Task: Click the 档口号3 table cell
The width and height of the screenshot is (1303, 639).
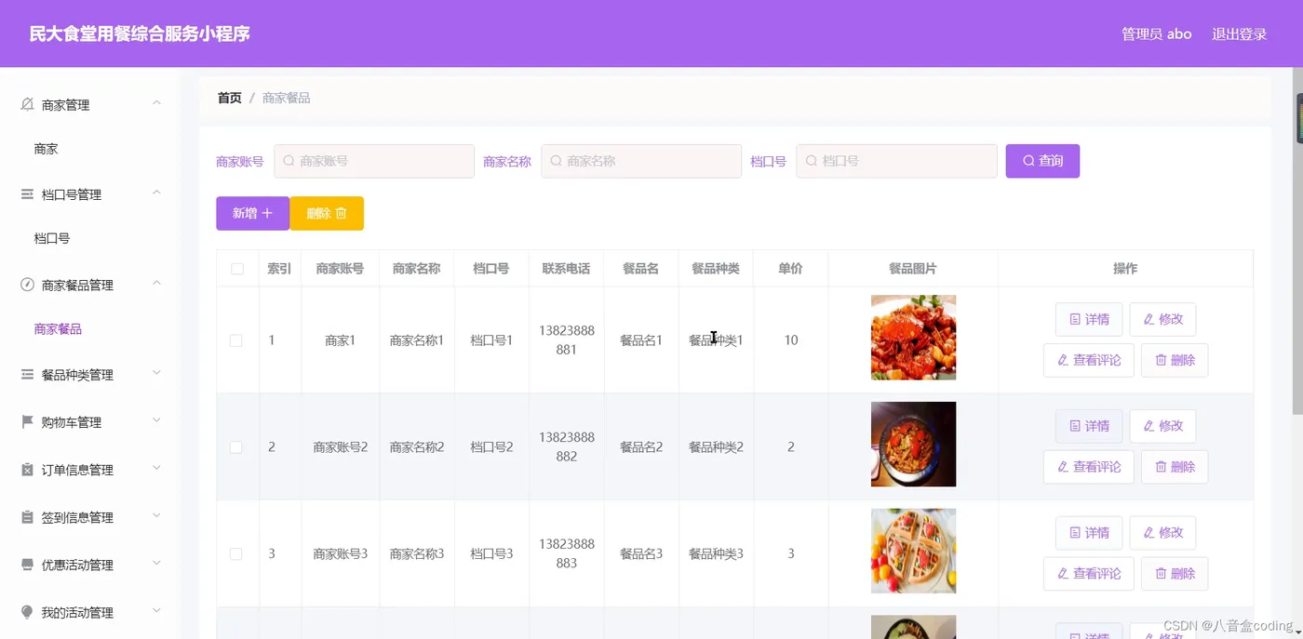Action: pyautogui.click(x=491, y=553)
